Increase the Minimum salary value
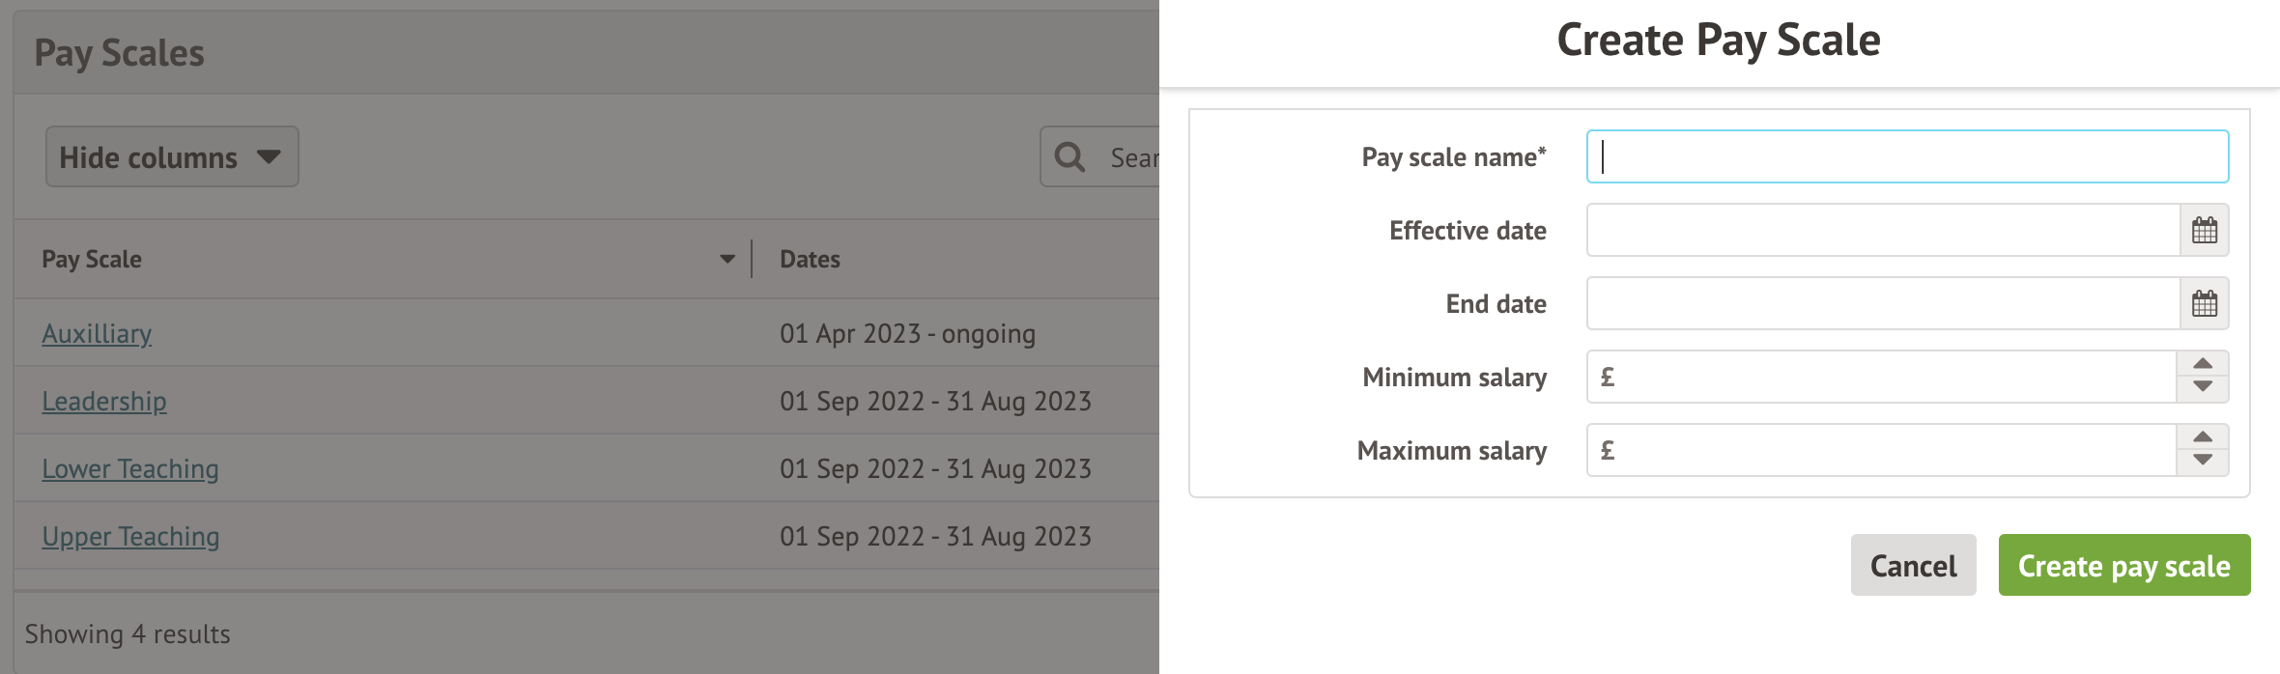 coord(2203,364)
